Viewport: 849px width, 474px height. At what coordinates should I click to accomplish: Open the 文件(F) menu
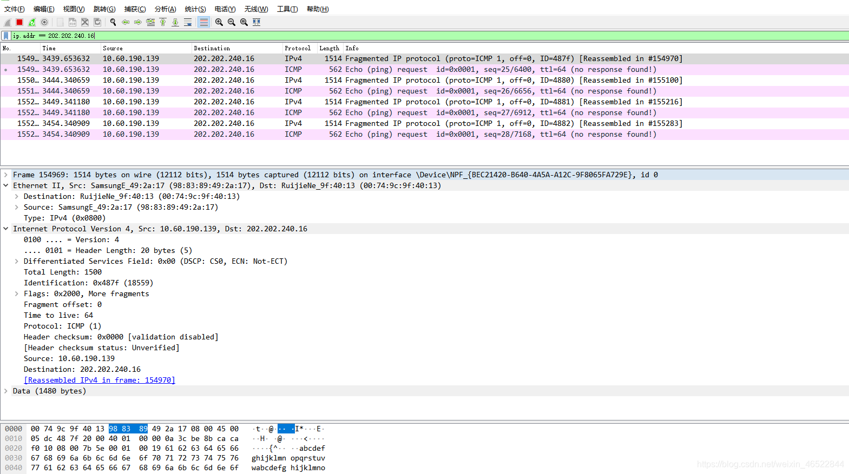pos(15,9)
